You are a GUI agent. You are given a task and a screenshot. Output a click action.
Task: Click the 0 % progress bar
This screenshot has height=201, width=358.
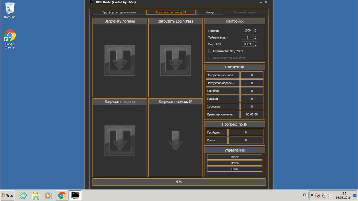pyautogui.click(x=179, y=182)
